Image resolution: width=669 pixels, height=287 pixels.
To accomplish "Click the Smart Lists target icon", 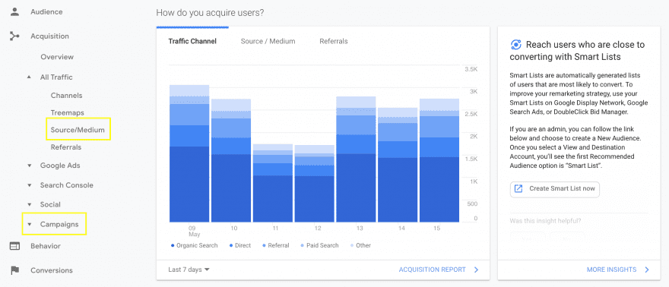I will click(x=516, y=45).
